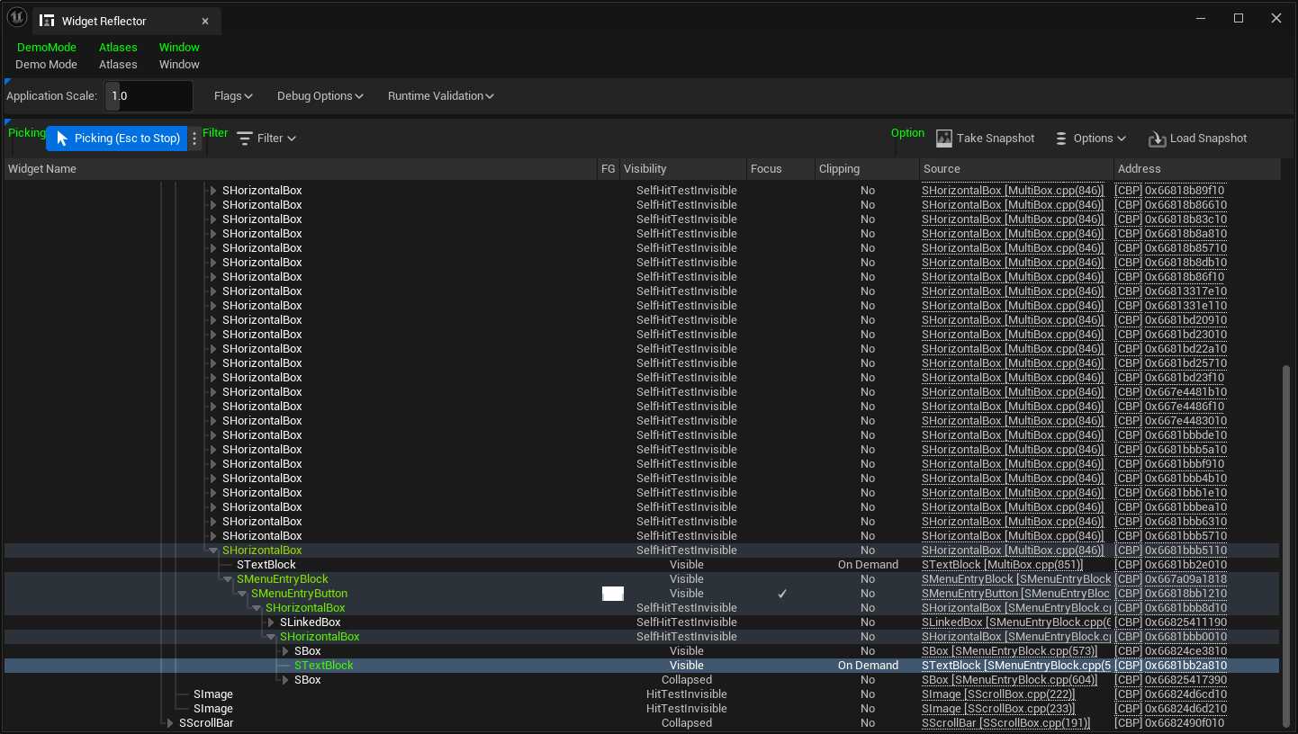Open the SScrollBar source link SScrollBox.cpp(191)
Viewport: 1298px width, 734px height.
pyautogui.click(x=1005, y=723)
